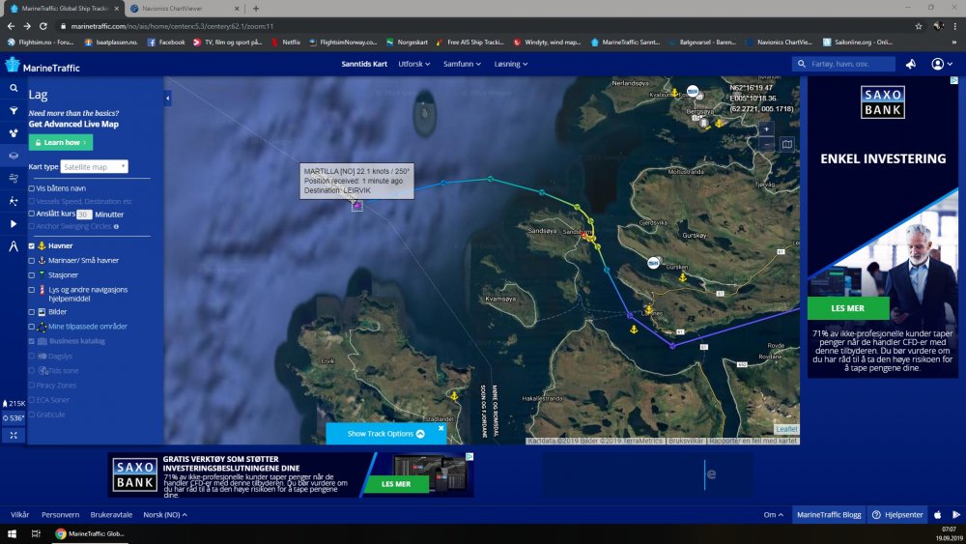Image resolution: width=966 pixels, height=544 pixels.
Task: Open user account dropdown
Action: (x=942, y=64)
